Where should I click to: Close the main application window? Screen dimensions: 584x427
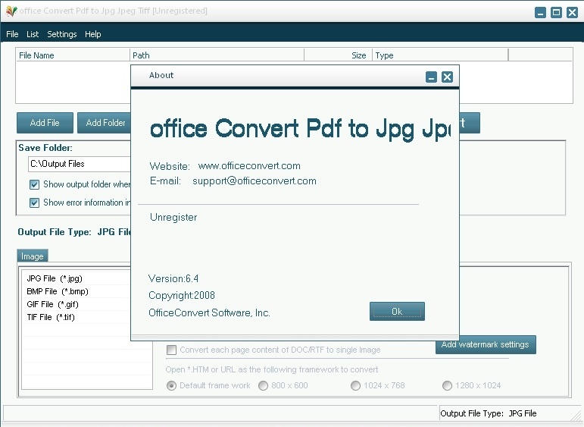point(572,12)
